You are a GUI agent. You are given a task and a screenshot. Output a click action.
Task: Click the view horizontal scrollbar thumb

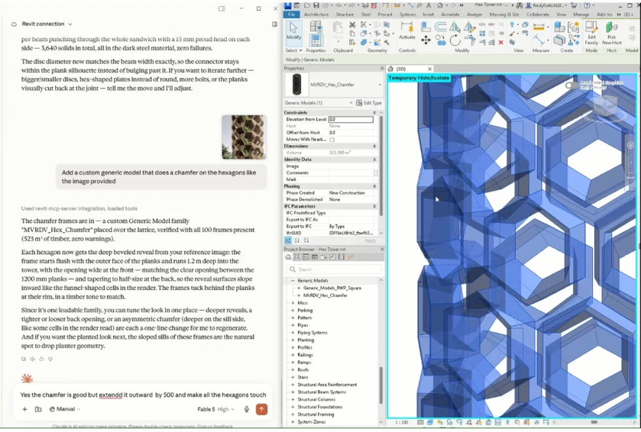point(594,422)
